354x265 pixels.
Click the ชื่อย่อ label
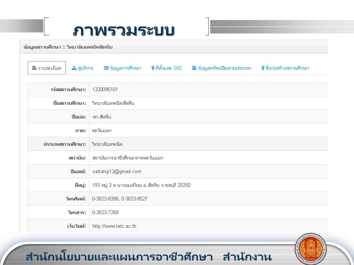tap(79, 117)
